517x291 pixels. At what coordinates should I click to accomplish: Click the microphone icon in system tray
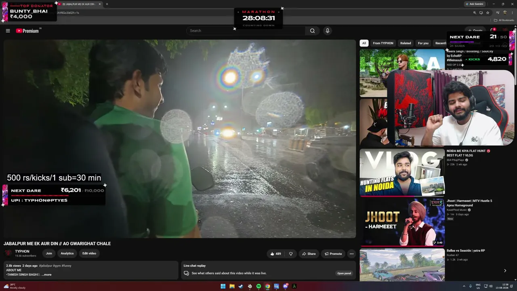470,287
